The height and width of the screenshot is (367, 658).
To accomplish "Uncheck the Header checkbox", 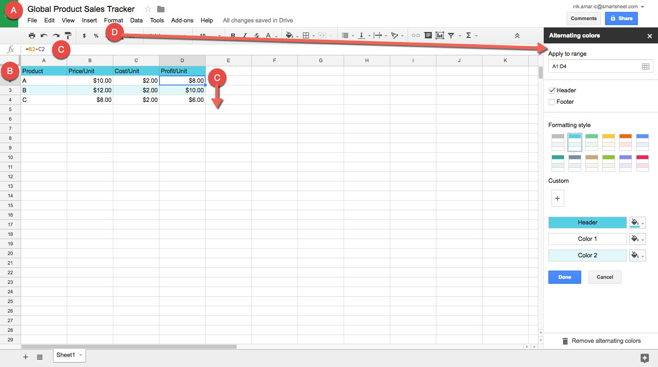I will (552, 90).
